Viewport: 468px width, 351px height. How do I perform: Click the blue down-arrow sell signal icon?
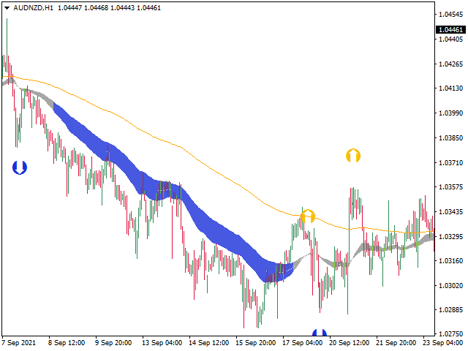(20, 167)
